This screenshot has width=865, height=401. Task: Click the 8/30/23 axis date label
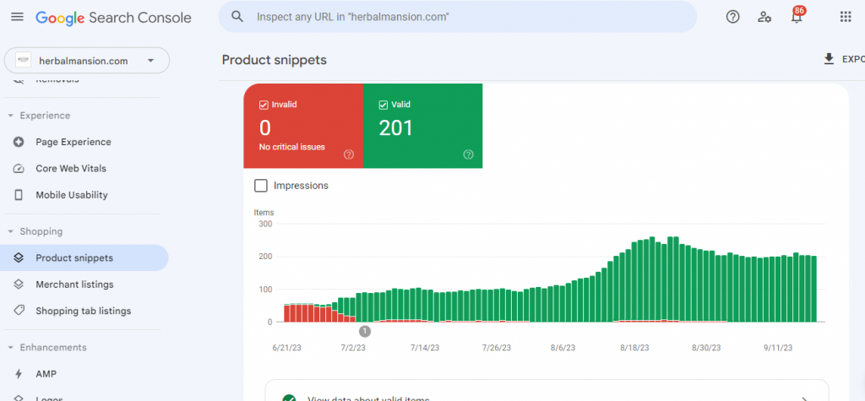[706, 348]
